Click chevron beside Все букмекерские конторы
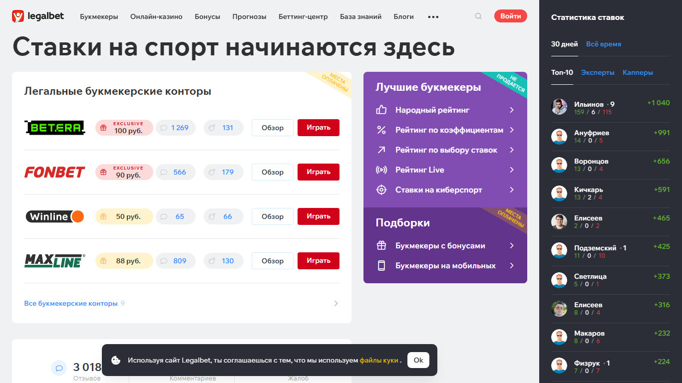This screenshot has height=383, width=682. pyautogui.click(x=336, y=303)
